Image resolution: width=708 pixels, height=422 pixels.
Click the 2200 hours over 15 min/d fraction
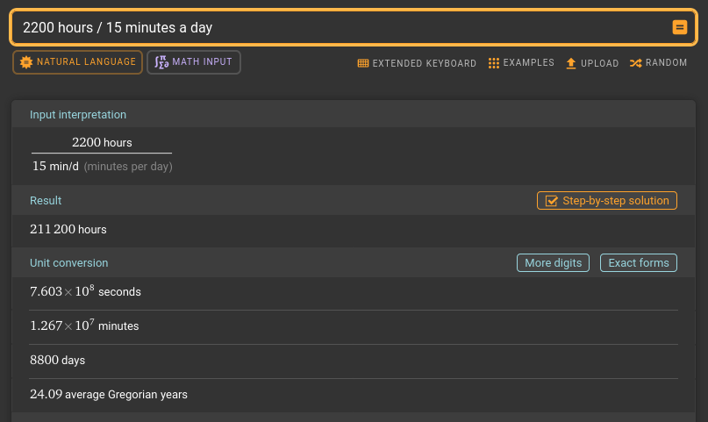pyautogui.click(x=102, y=154)
